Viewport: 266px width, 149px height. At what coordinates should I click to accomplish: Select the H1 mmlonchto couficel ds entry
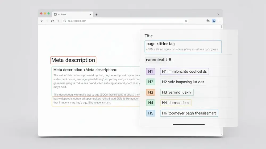point(184,71)
